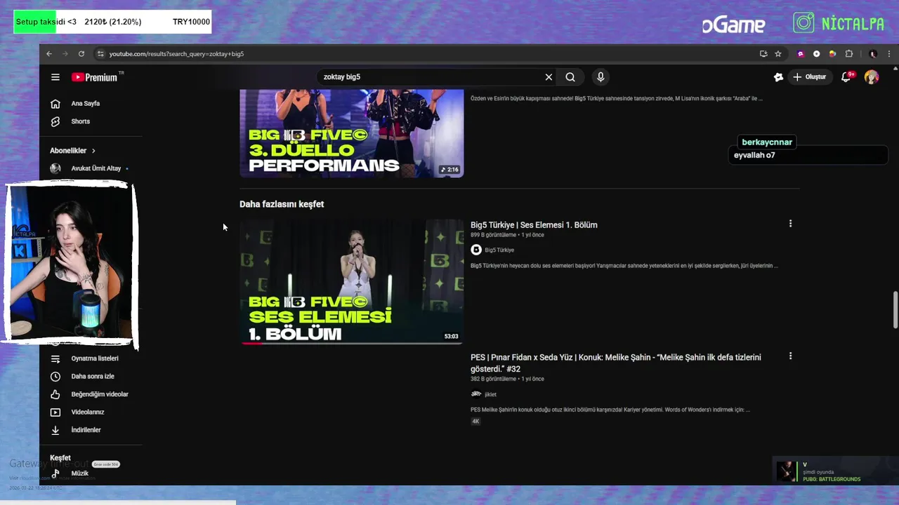Bookmark this page with star icon
This screenshot has width=899, height=505.
pyautogui.click(x=778, y=54)
